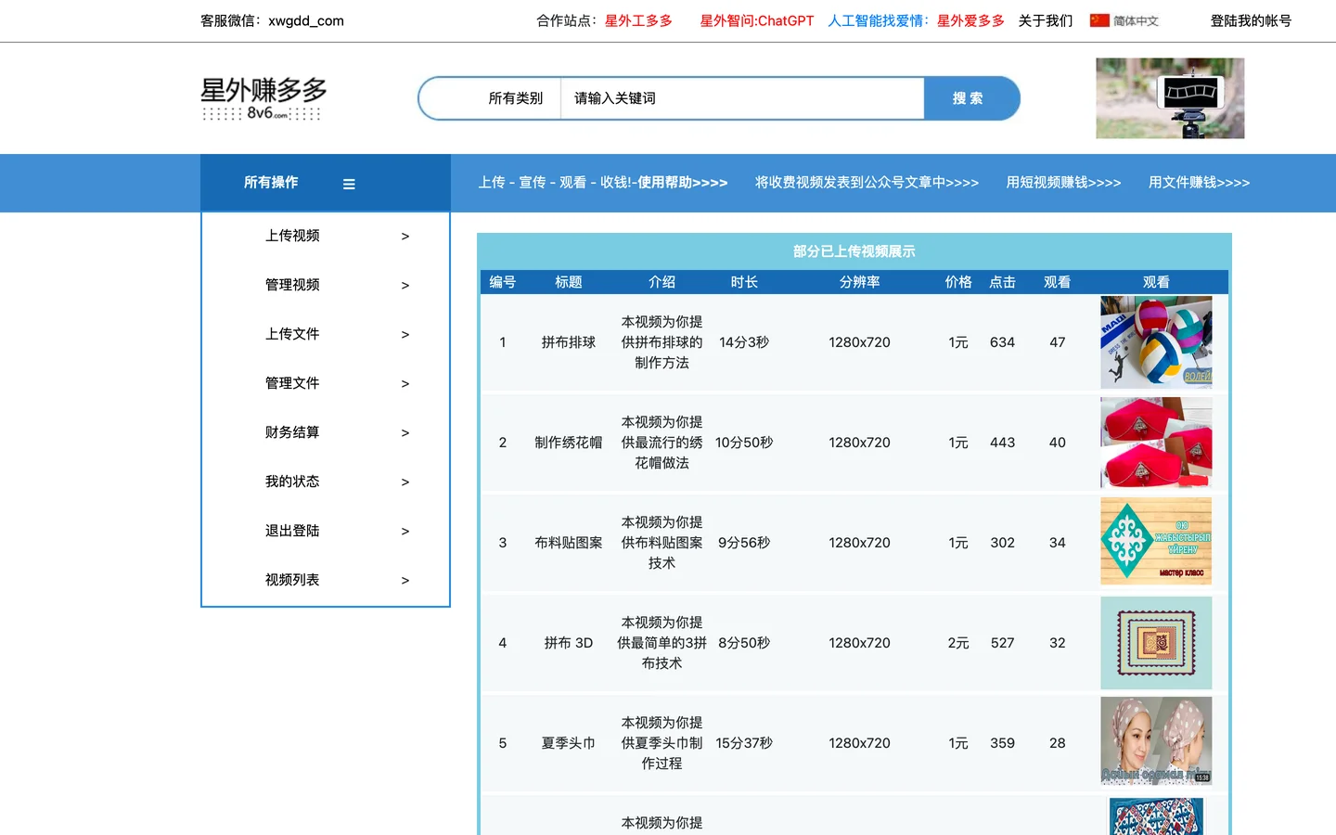Open 上传视频 in the sidebar menu
This screenshot has width=1336, height=835.
pyautogui.click(x=292, y=236)
